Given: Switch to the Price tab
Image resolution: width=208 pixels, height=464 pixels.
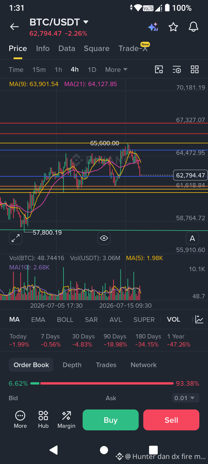Looking at the screenshot, I should click(x=18, y=48).
